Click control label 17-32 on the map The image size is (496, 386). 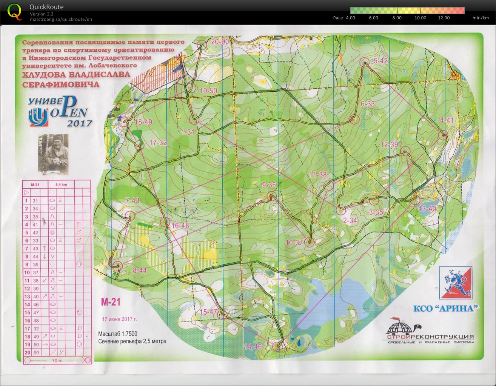[x=158, y=142]
